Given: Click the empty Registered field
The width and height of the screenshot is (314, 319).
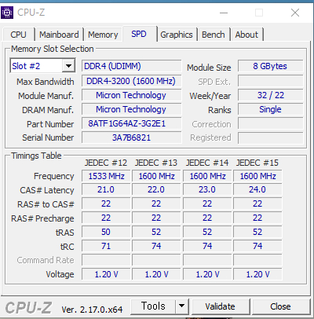Looking at the screenshot, I should pyautogui.click(x=270, y=137).
